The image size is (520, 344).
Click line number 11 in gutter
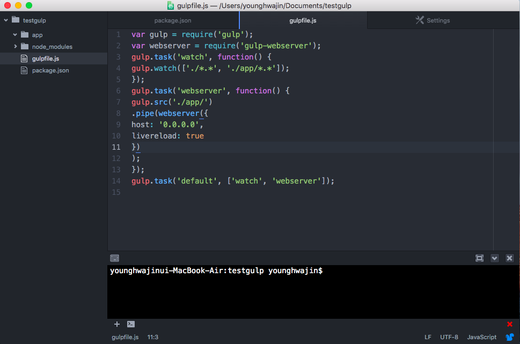[x=116, y=147]
